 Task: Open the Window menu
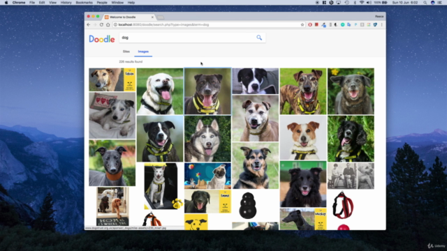(x=117, y=3)
